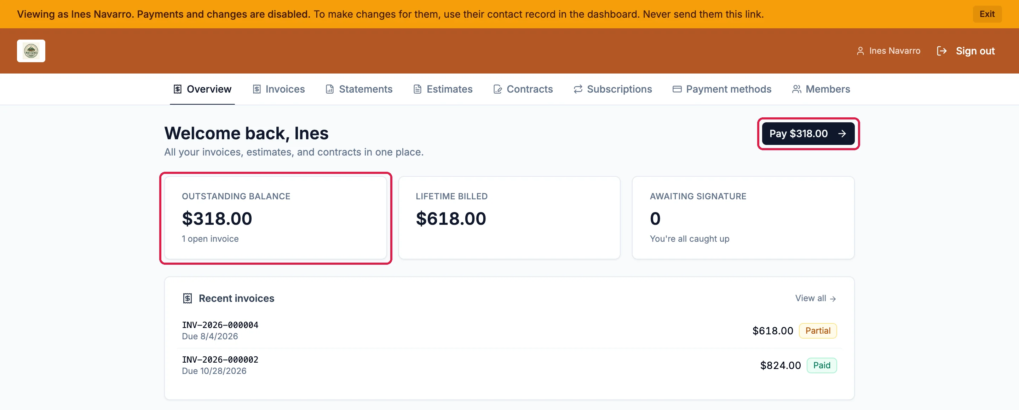
Task: Exit the impersonation view banner
Action: coord(986,14)
